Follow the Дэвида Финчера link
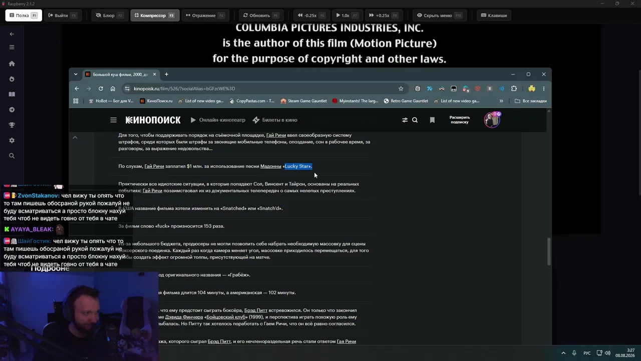641x361 pixels. pos(184,317)
